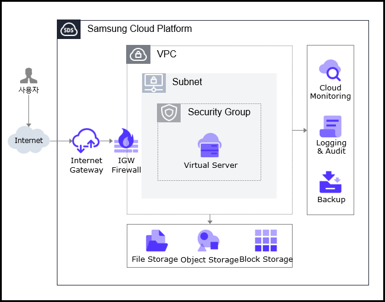This screenshot has width=385, height=302.
Task: Click the Block Storage grid icon
Action: click(266, 241)
